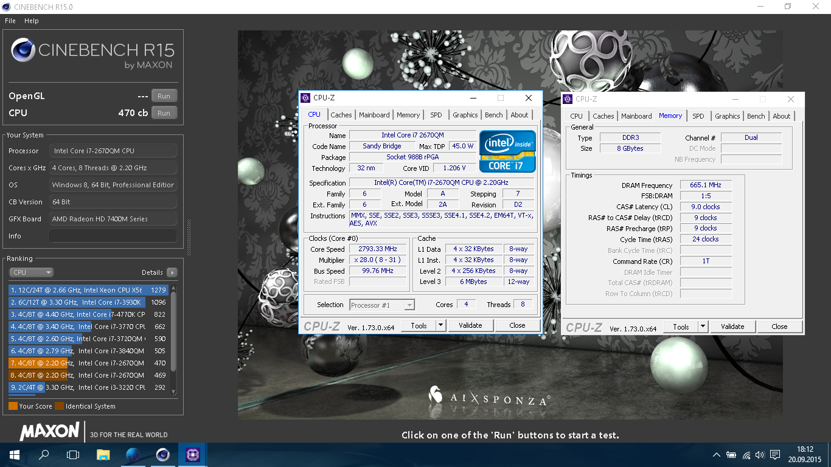Click the ranking list scroll down arrow
The image size is (831, 467).
pyautogui.click(x=173, y=392)
